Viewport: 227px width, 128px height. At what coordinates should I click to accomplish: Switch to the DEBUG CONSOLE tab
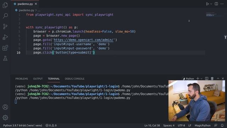pos(74,79)
